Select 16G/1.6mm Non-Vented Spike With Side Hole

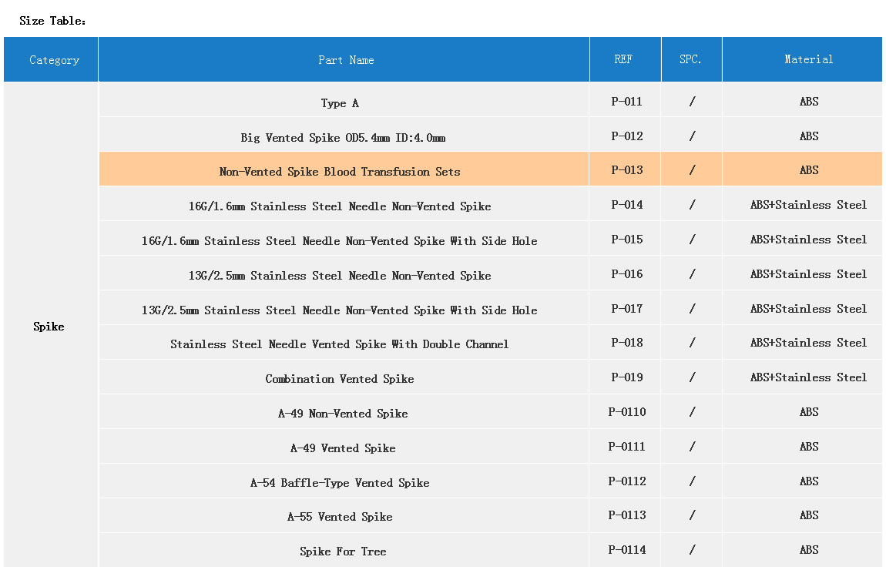pos(340,241)
